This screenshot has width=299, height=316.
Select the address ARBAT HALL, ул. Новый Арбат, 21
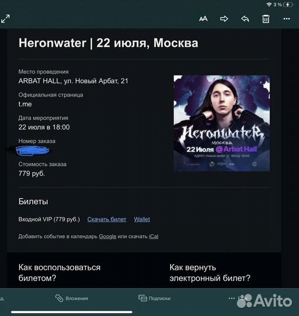(x=73, y=81)
